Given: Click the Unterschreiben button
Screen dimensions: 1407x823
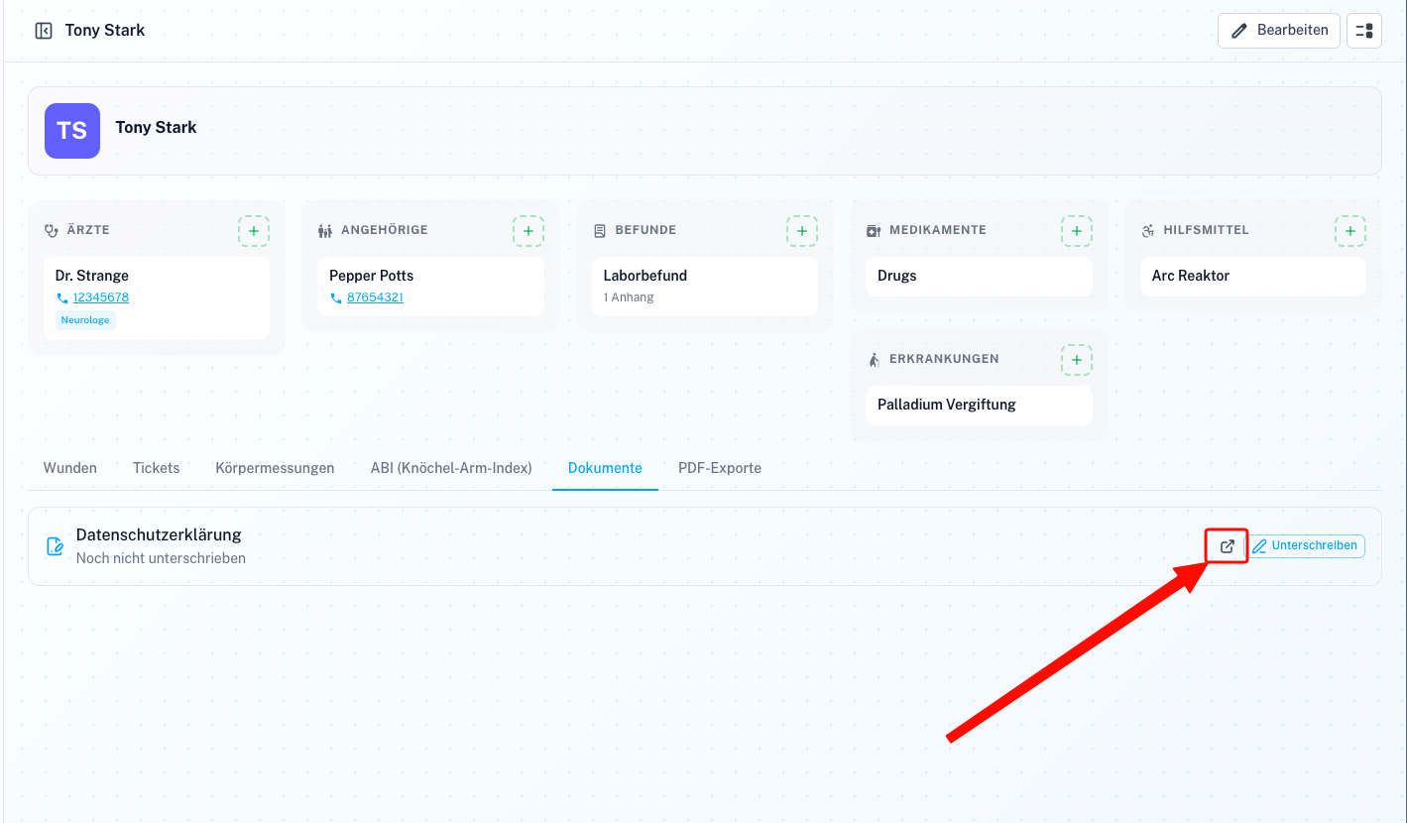Looking at the screenshot, I should coord(1305,546).
